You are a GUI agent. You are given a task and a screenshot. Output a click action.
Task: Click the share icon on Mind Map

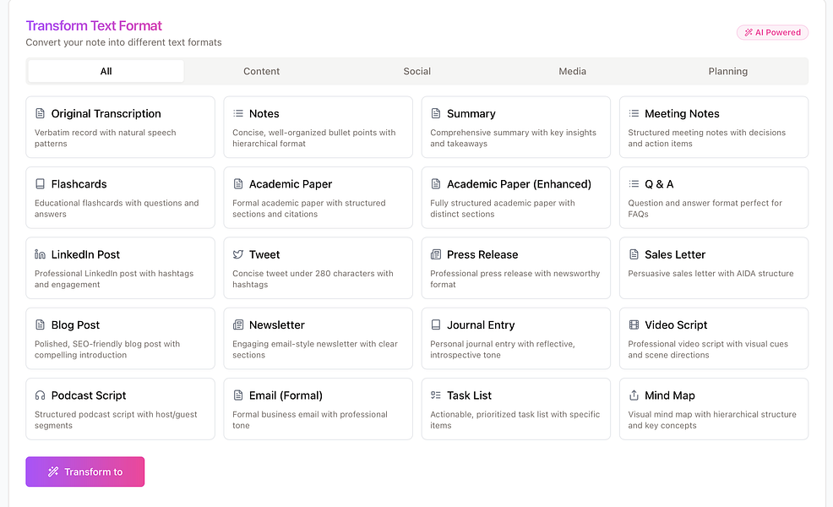coord(634,395)
